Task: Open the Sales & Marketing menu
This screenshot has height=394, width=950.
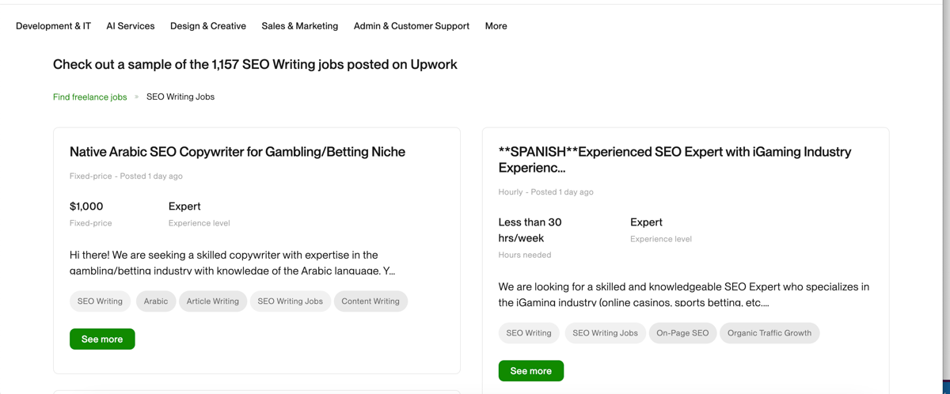Action: click(x=300, y=26)
